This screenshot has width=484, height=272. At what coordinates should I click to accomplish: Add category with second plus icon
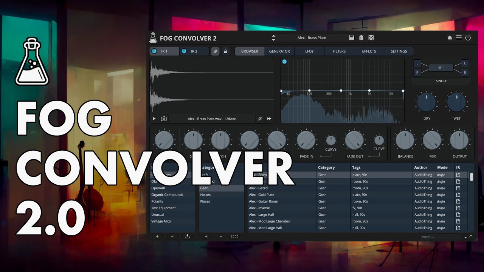(x=206, y=236)
